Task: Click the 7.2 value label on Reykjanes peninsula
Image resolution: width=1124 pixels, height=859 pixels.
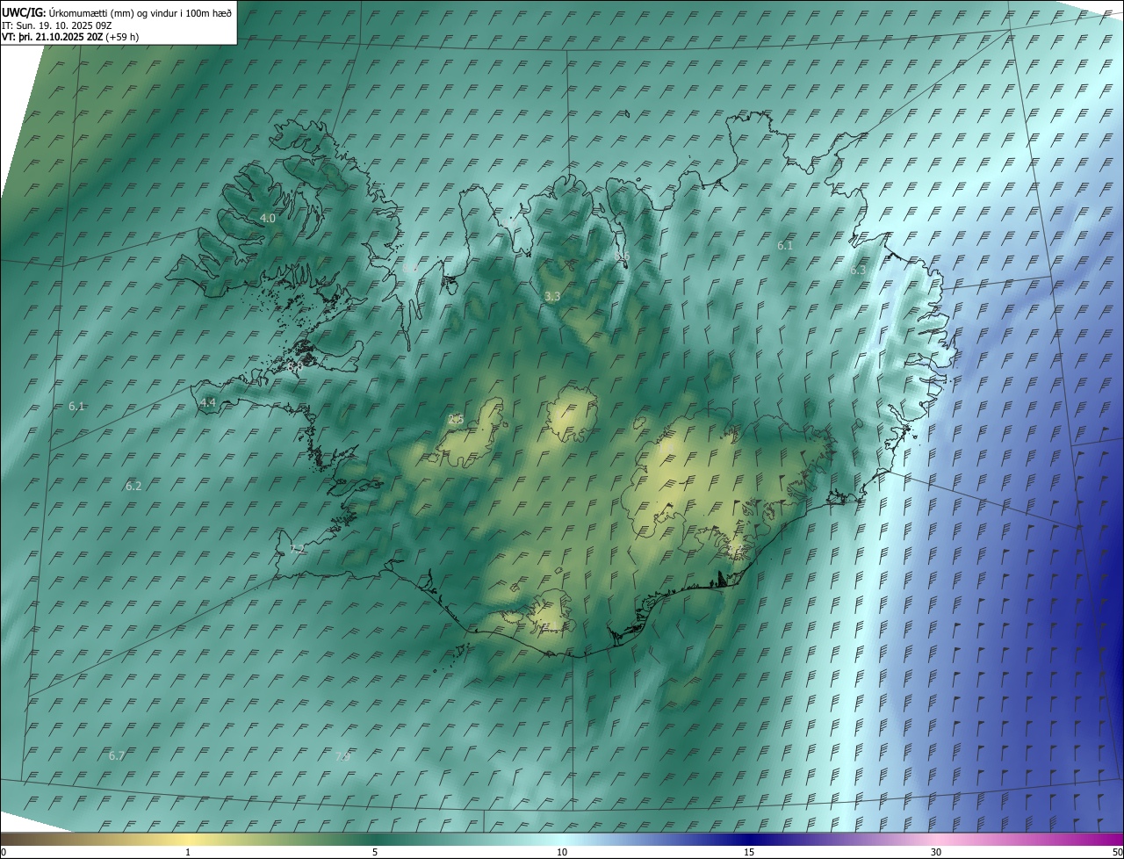Action: click(297, 549)
